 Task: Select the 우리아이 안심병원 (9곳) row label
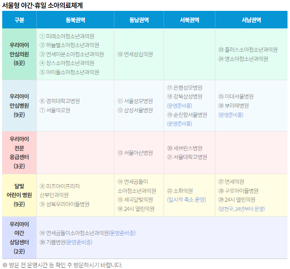pos(19,106)
